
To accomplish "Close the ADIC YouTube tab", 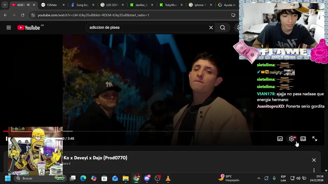I will pos(34,5).
